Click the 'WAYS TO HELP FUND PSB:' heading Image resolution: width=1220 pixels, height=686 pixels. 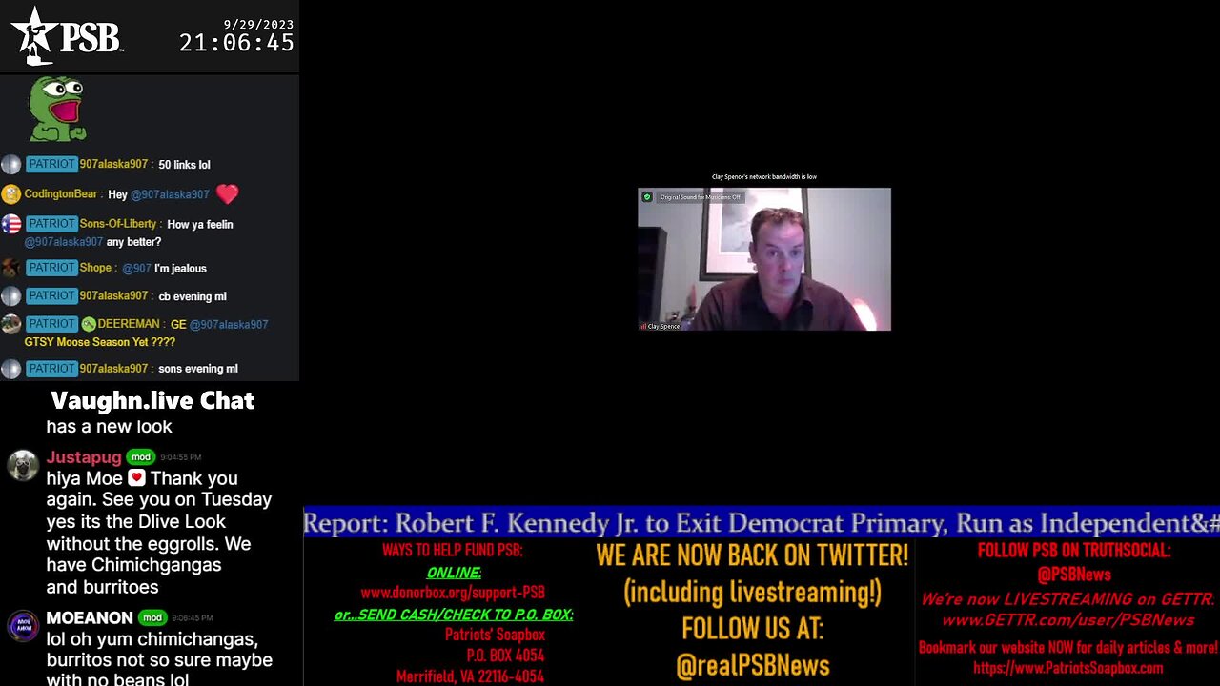point(453,551)
